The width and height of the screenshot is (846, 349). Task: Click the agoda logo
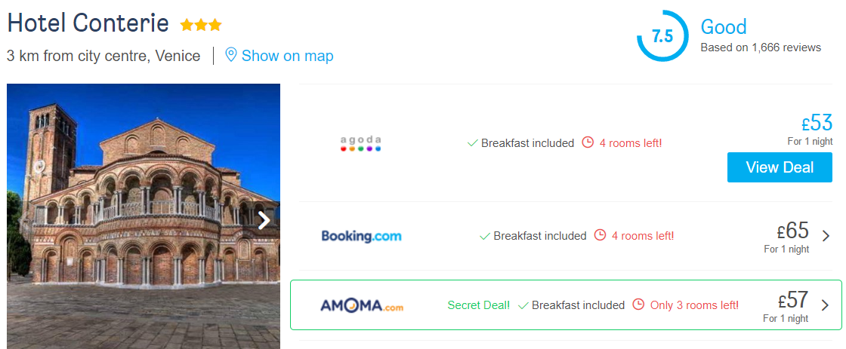[360, 143]
